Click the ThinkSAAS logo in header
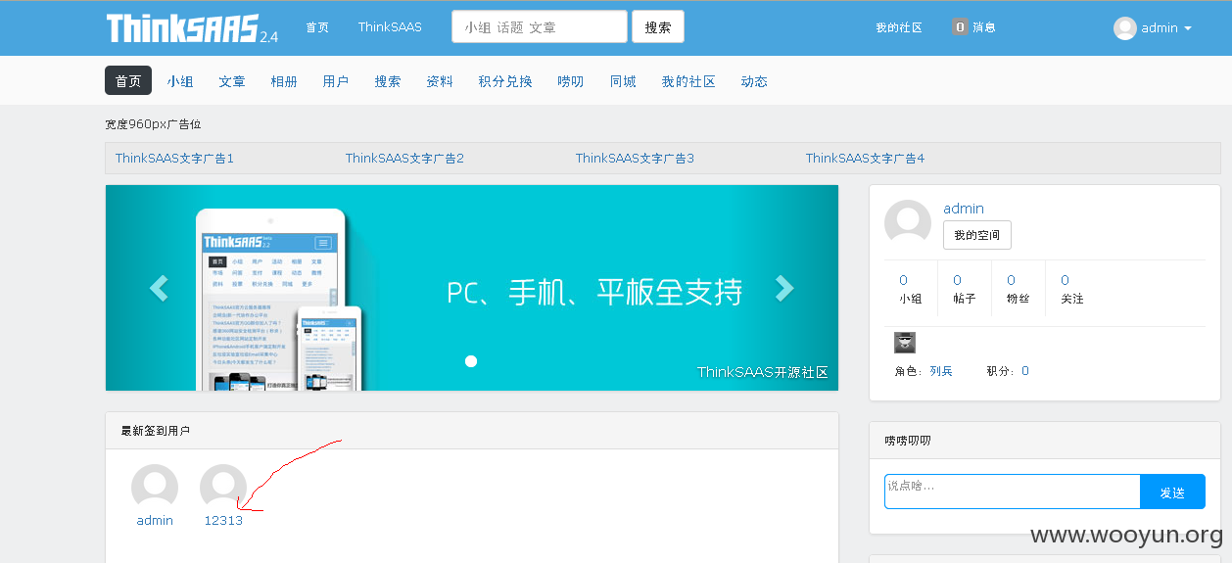Viewport: 1232px width, 563px height. pos(192,28)
